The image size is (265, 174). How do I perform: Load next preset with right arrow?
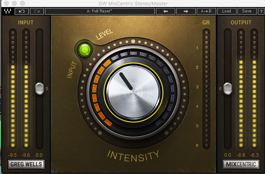(186, 11)
